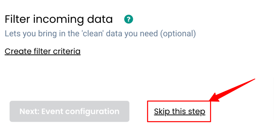This screenshot has height=130, width=274.
Task: Proceed to Event configuration with the grey button
Action: pos(69,111)
